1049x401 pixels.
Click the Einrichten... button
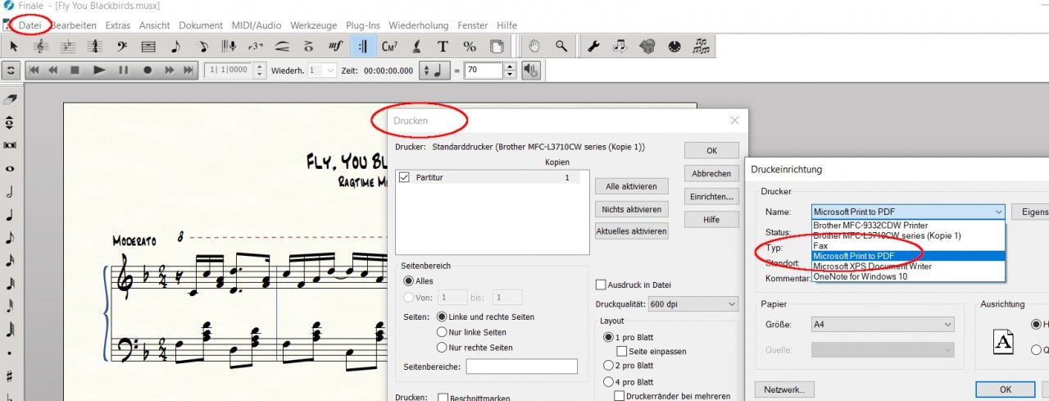(711, 197)
